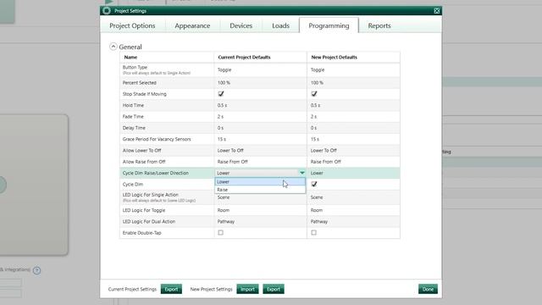Click current Grace Period 15 s value

(x=222, y=139)
